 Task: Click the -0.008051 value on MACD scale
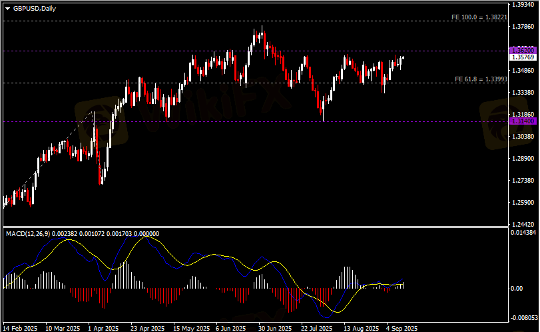tap(523, 318)
